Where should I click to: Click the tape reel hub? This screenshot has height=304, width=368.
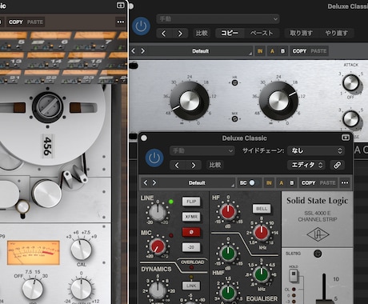47,106
